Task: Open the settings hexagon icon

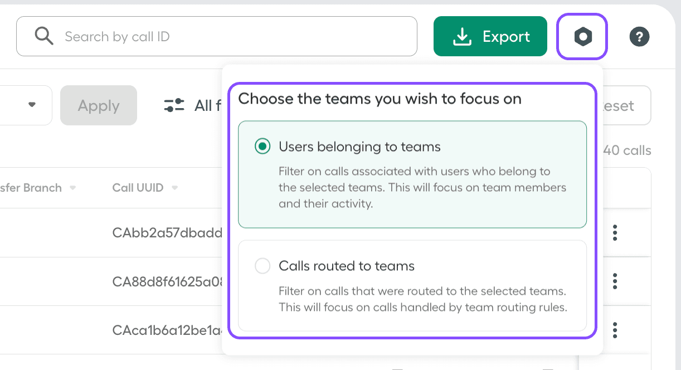Action: click(582, 36)
